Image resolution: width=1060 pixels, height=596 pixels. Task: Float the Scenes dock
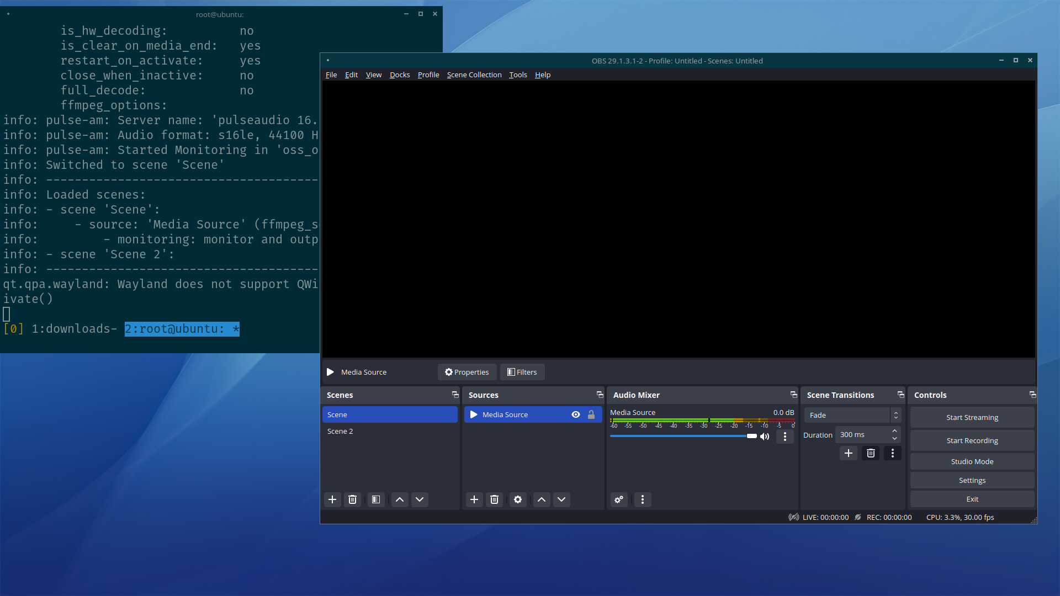click(x=455, y=395)
